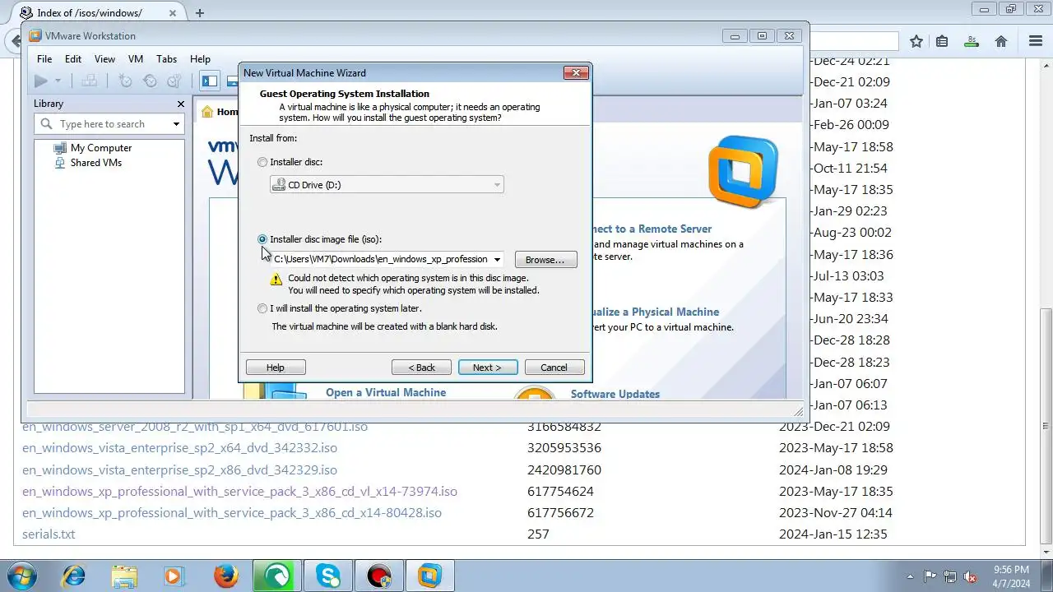Click the < Back button in wizard
The width and height of the screenshot is (1053, 592).
point(421,368)
